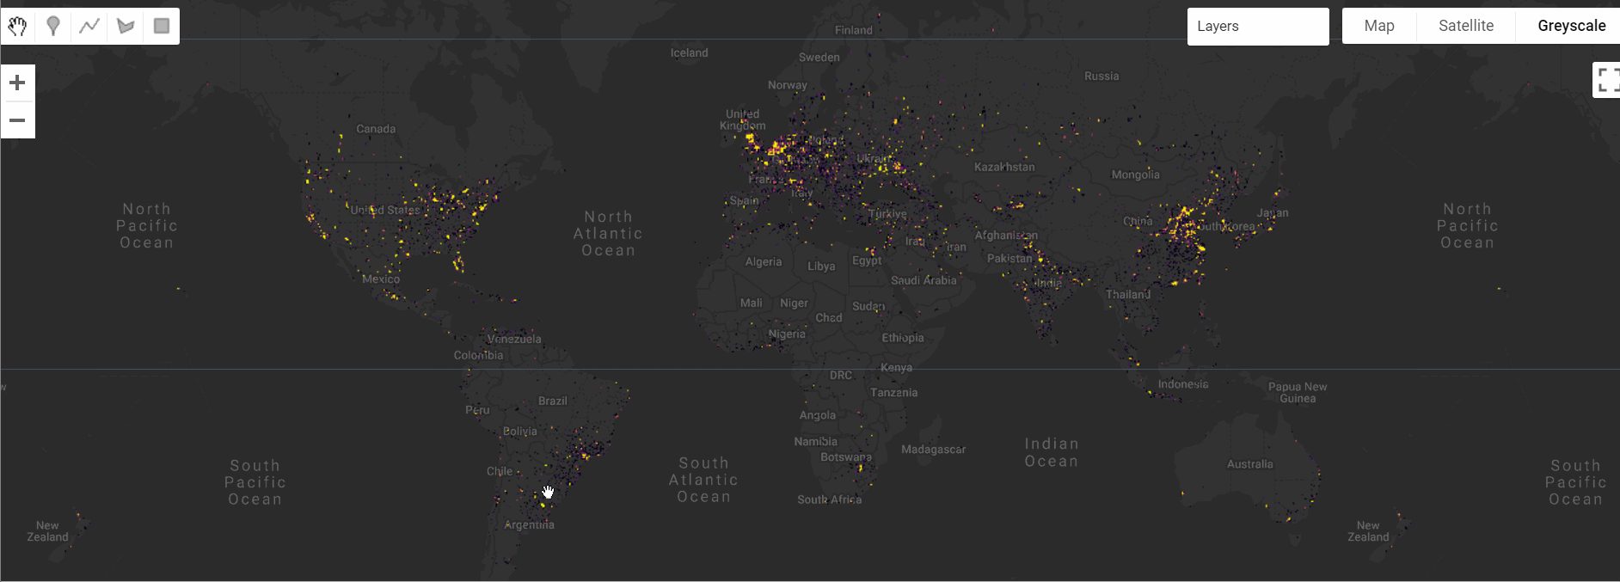Zoom in on the map
Screen dimensions: 1620x582
[x=17, y=83]
